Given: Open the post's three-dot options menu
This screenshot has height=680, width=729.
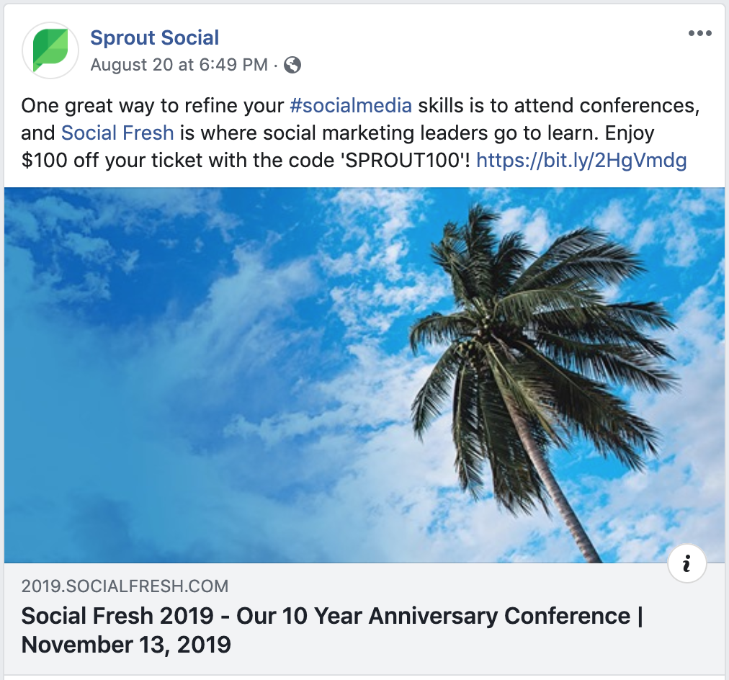Looking at the screenshot, I should click(700, 34).
